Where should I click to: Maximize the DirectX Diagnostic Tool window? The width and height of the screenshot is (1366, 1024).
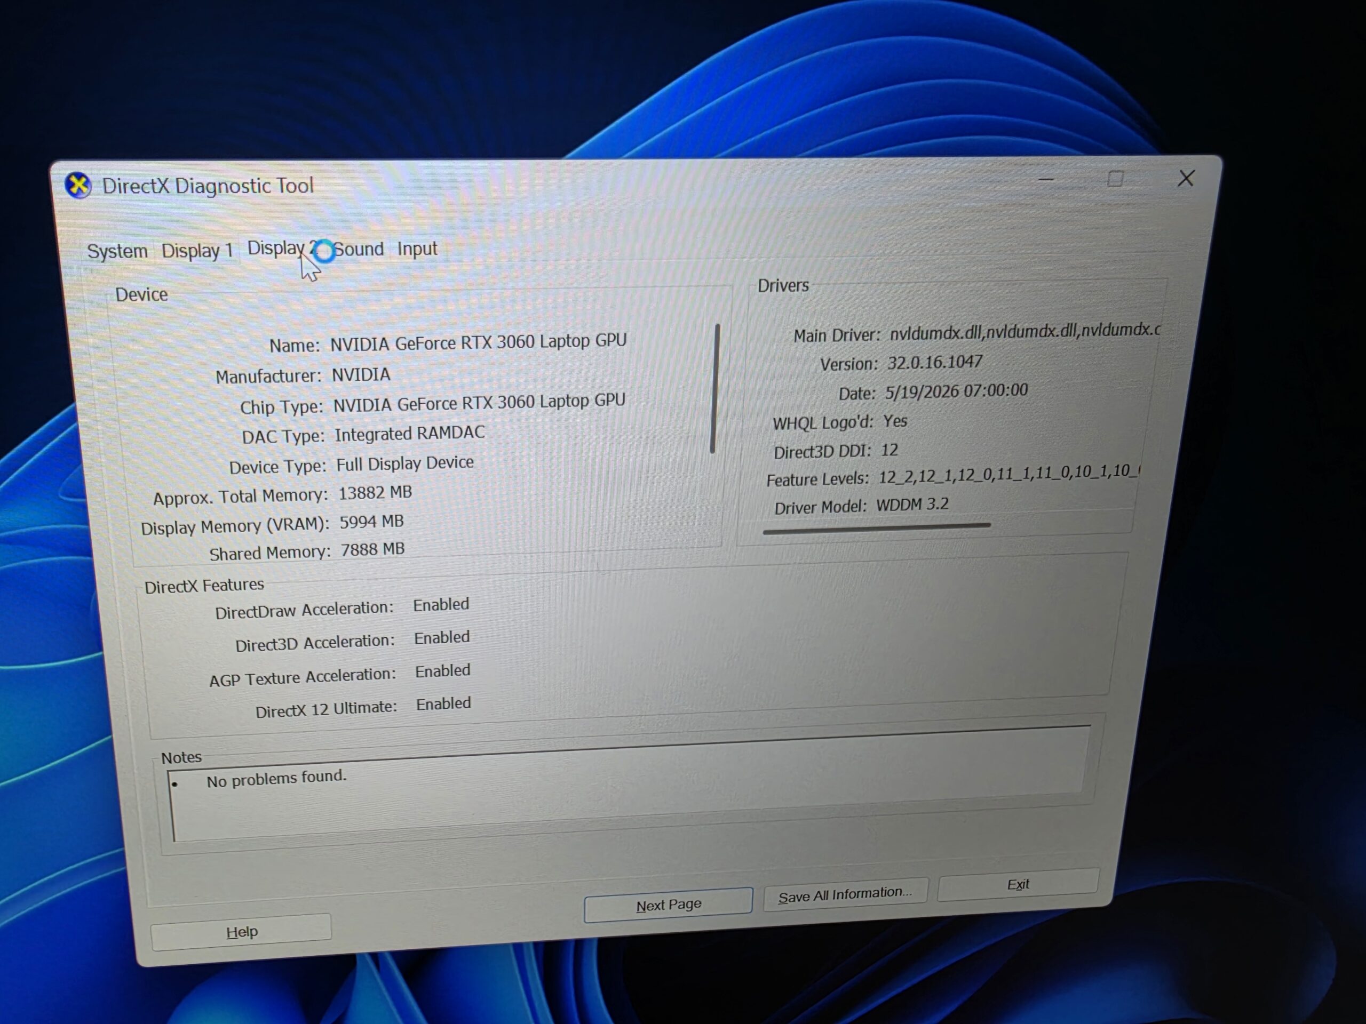[x=1115, y=179]
